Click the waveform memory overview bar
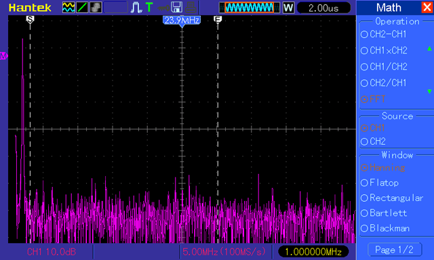This screenshot has height=260, width=434. point(249,7)
